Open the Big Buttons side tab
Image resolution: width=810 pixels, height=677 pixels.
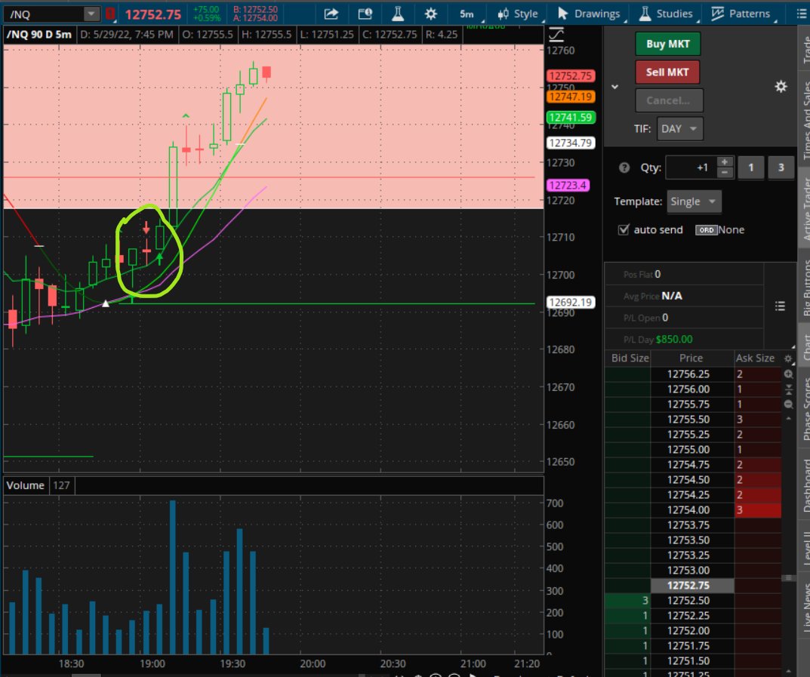[x=804, y=287]
